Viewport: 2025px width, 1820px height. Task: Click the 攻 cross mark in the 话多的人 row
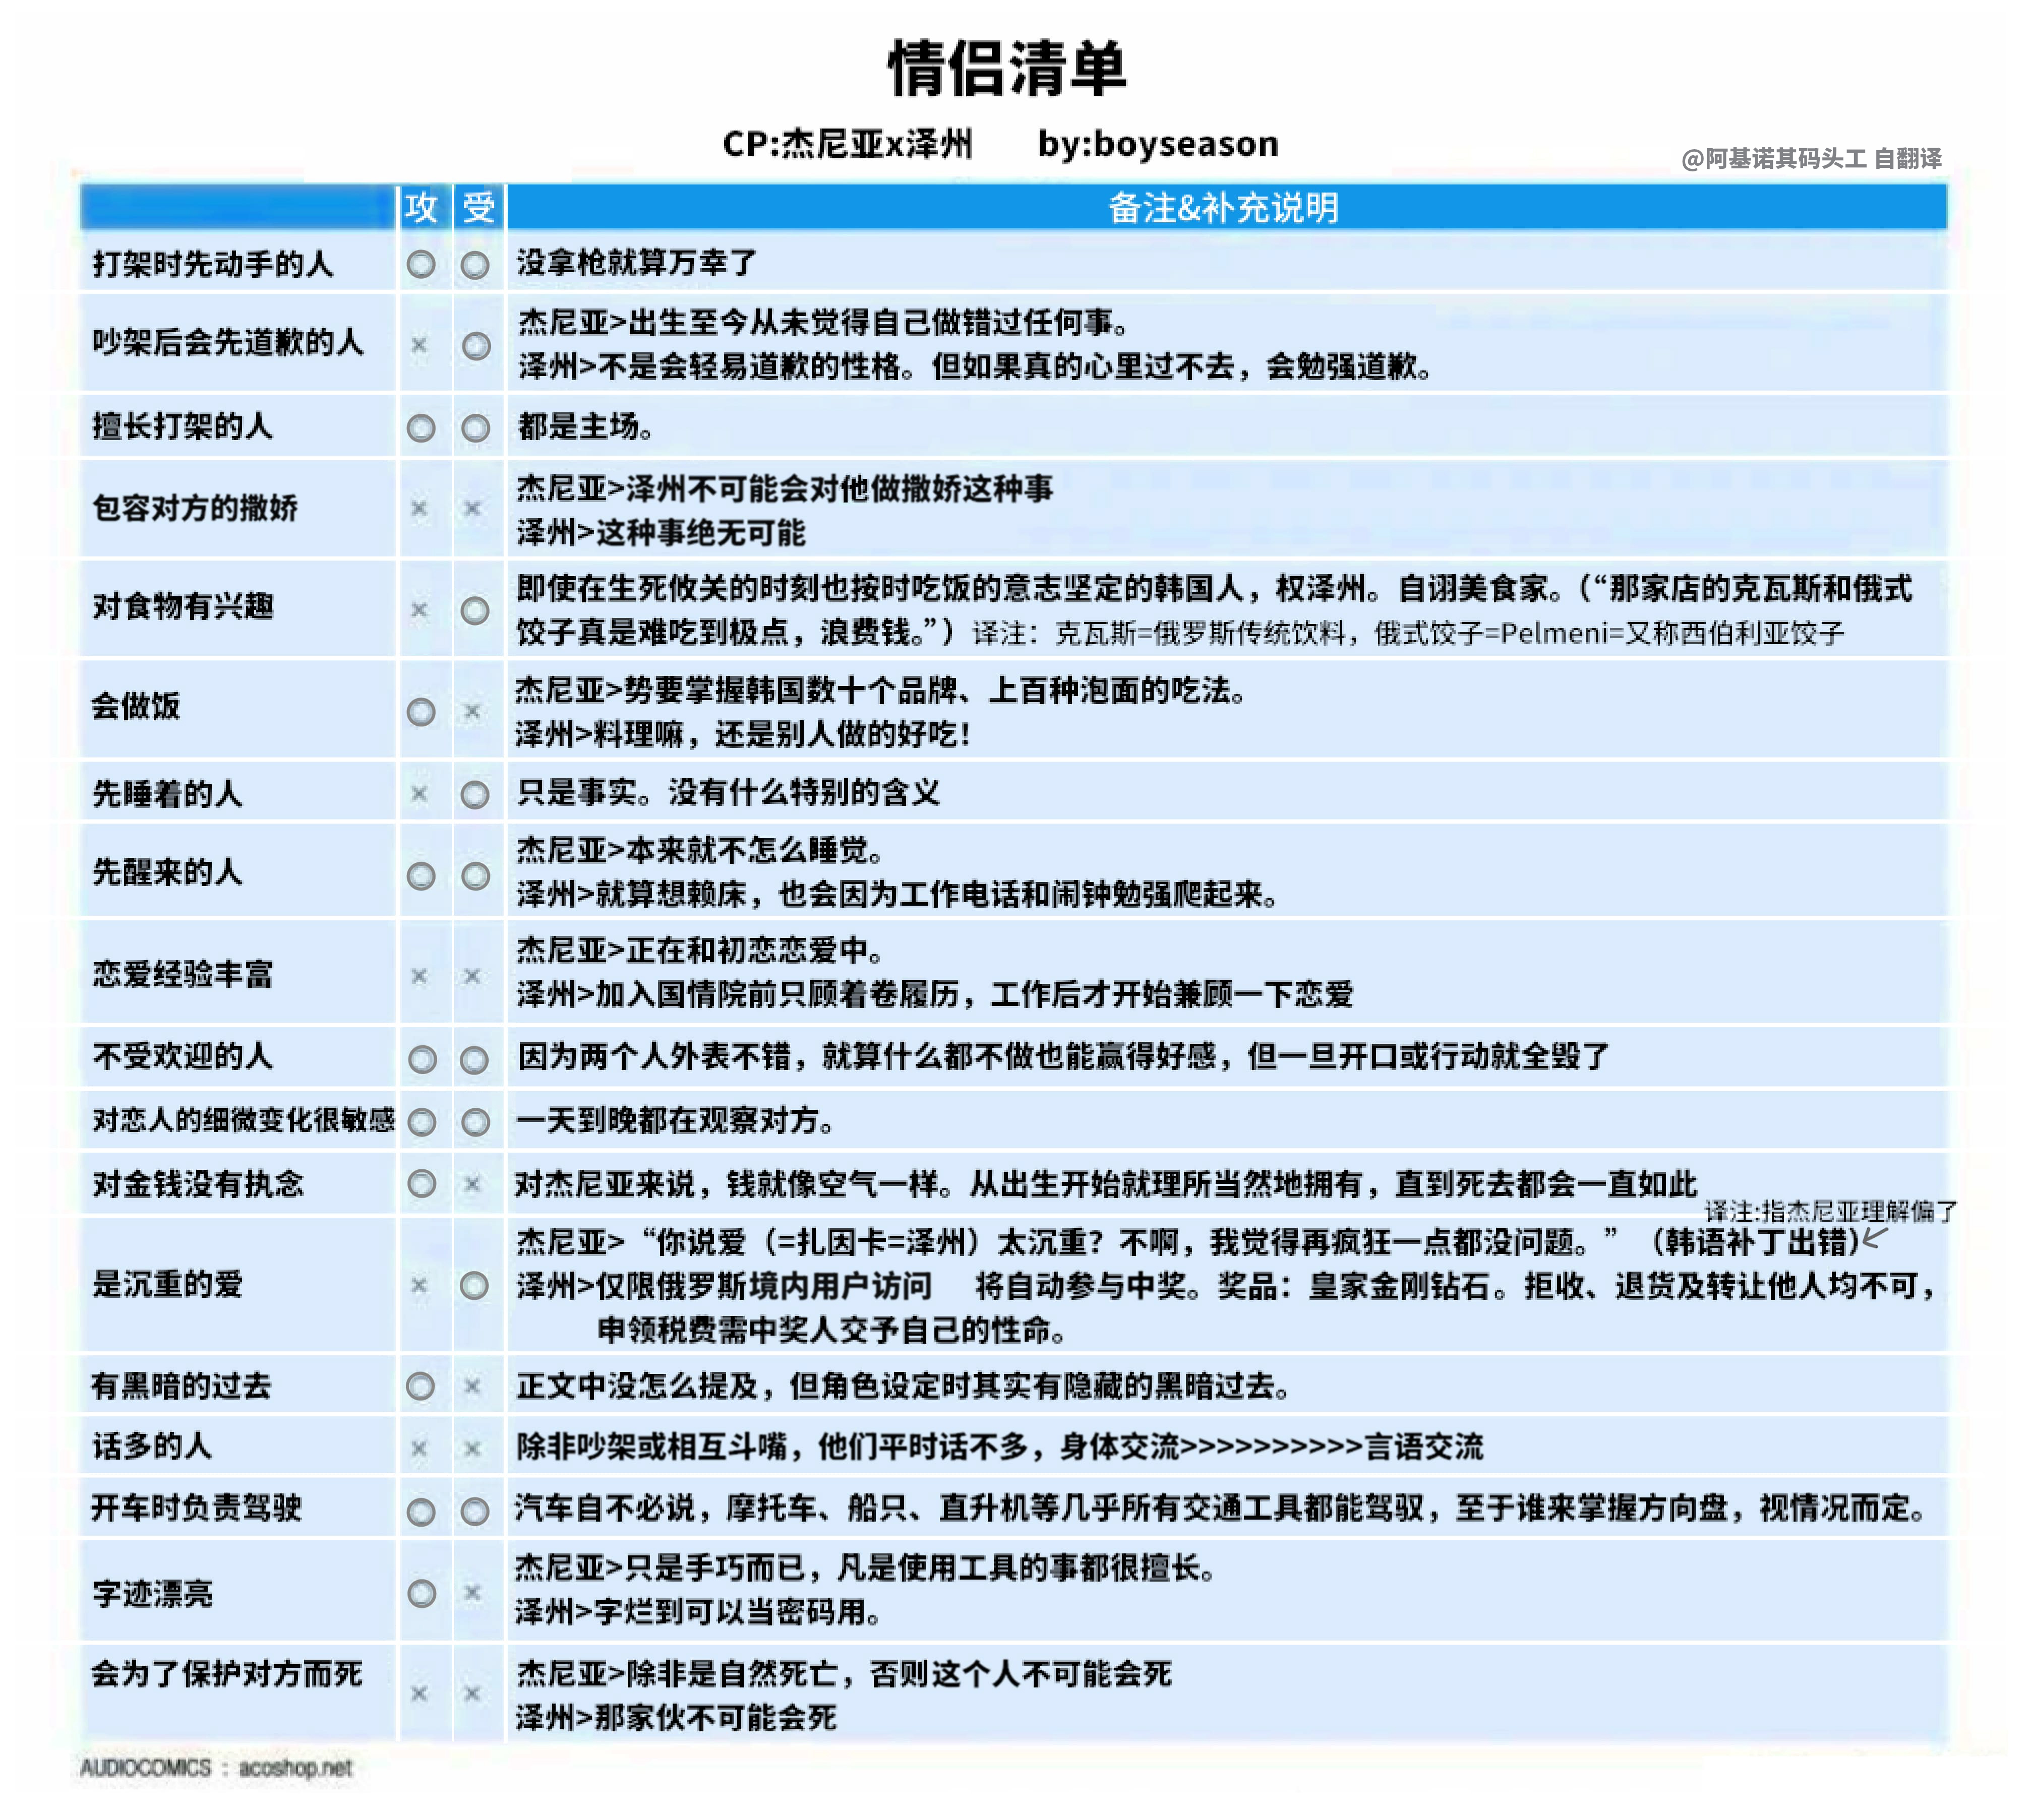419,1448
